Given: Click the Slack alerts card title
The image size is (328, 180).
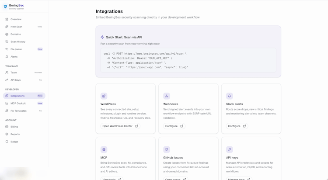Looking at the screenshot, I should 234,104.
